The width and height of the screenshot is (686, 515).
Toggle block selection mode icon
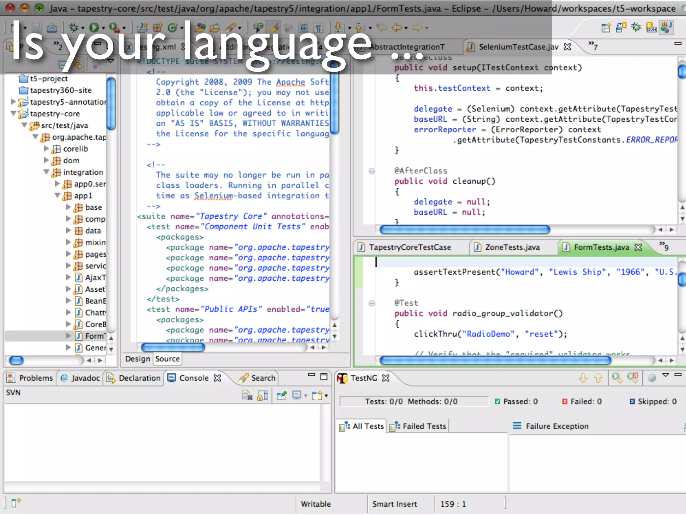303,27
